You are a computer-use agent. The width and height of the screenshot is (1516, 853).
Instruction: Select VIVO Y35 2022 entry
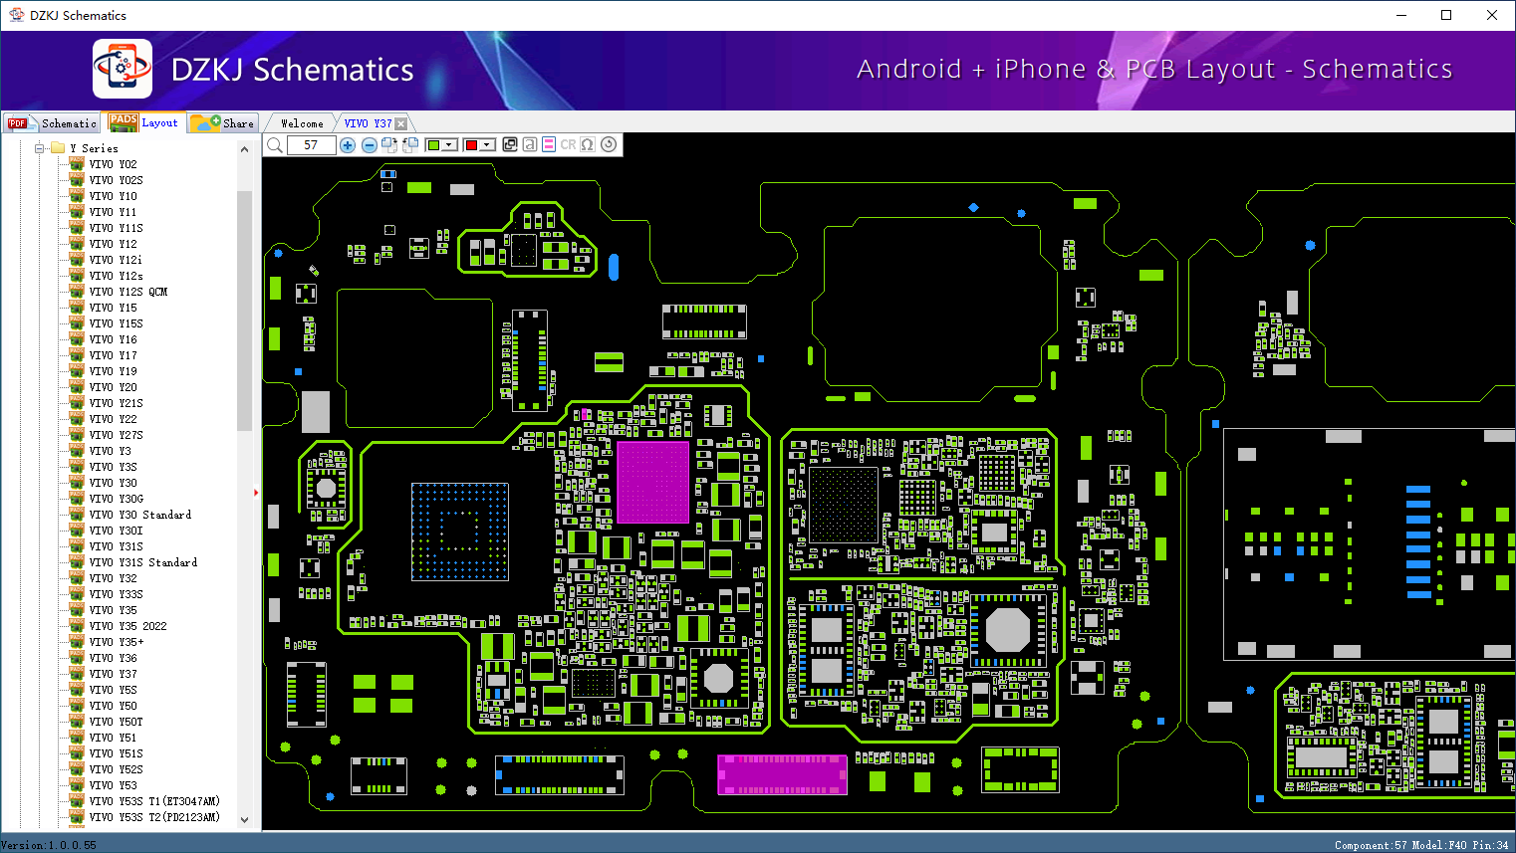click(x=127, y=626)
